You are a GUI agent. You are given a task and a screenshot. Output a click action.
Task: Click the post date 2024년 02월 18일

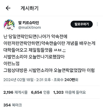coord(18,80)
